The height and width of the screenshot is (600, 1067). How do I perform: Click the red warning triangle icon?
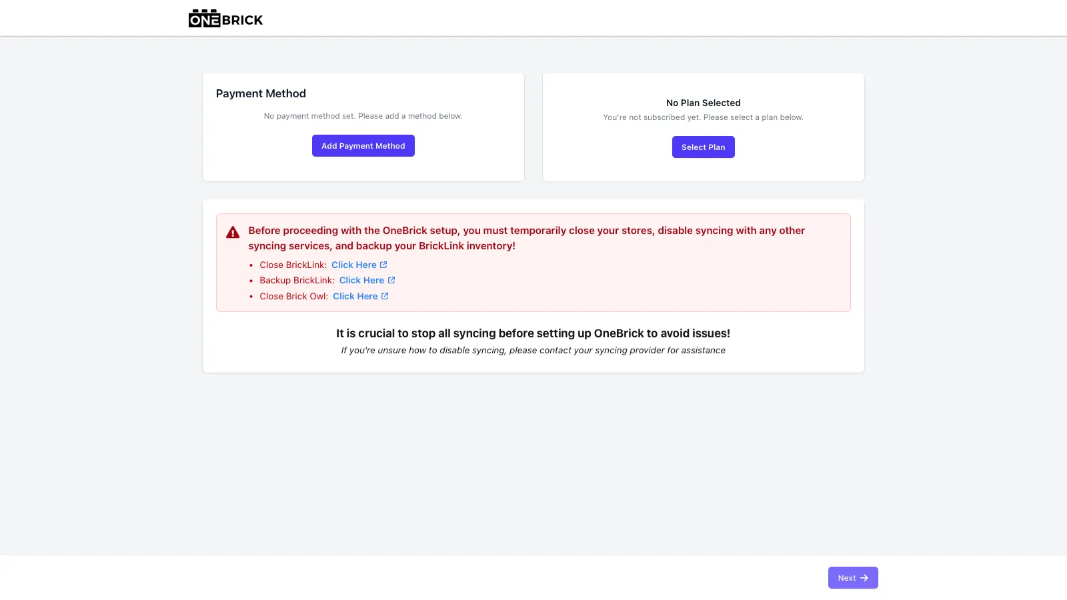(x=233, y=233)
